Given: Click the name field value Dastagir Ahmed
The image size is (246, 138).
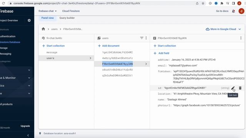Looking at the screenshot, I should coord(177,100).
